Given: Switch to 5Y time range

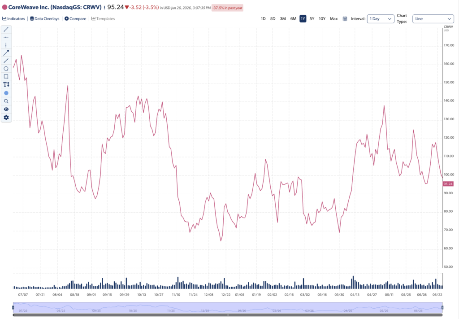Looking at the screenshot, I should (x=312, y=19).
